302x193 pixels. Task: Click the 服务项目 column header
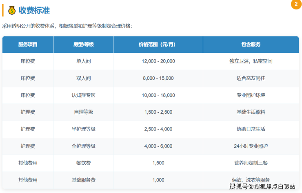click(28, 44)
